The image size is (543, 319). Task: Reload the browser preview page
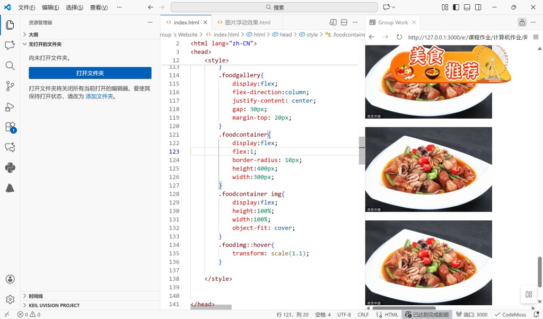tap(399, 37)
